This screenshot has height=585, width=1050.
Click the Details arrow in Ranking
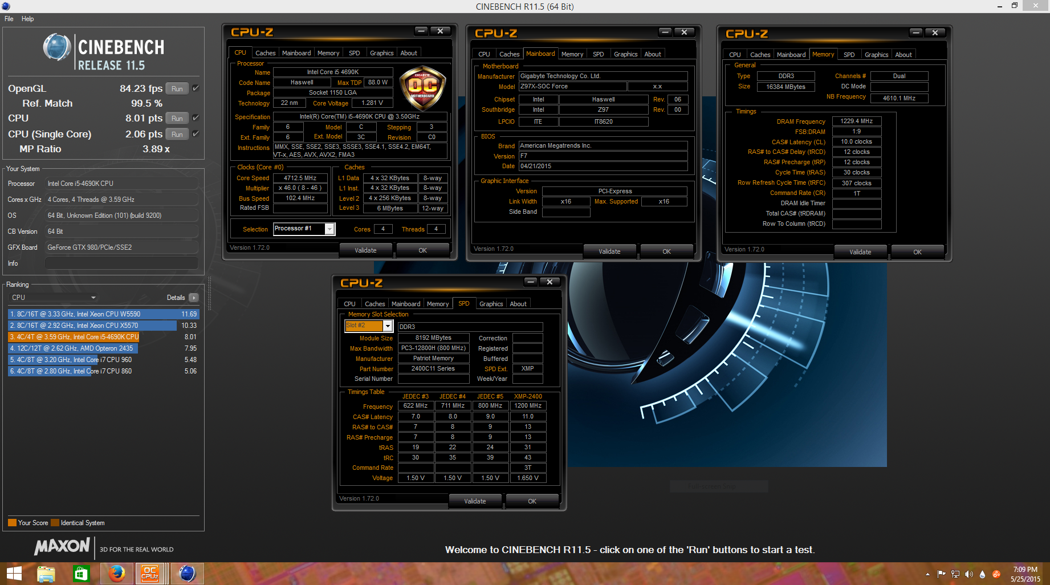[x=194, y=298]
